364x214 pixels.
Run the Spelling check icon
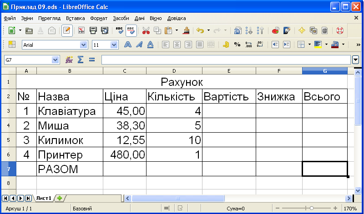[x=120, y=30]
